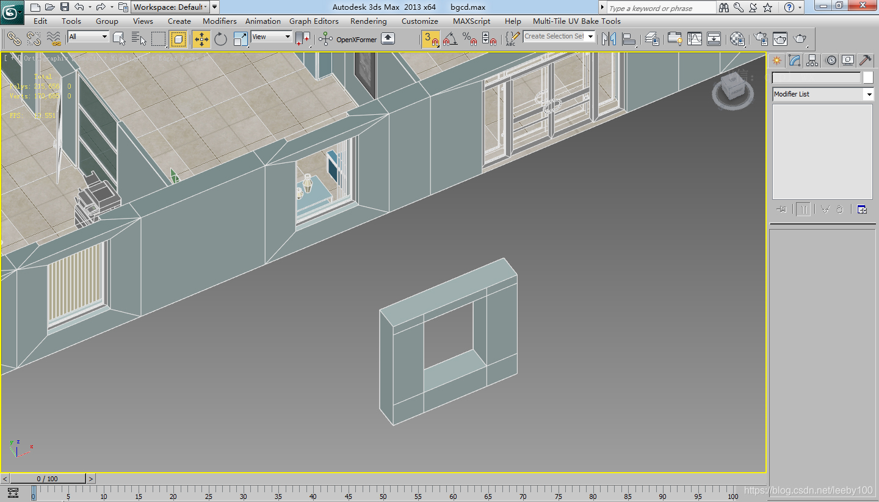Open the Animation menu
The image size is (879, 502).
click(263, 21)
